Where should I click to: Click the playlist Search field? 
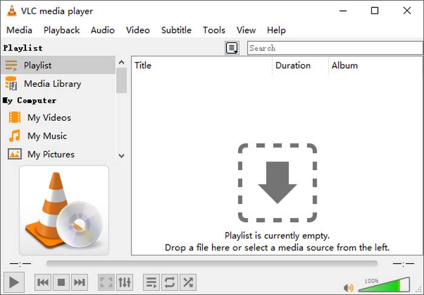(335, 48)
